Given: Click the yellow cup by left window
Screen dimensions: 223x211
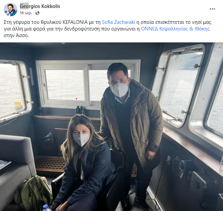Looking at the screenshot, I should click(19, 106).
